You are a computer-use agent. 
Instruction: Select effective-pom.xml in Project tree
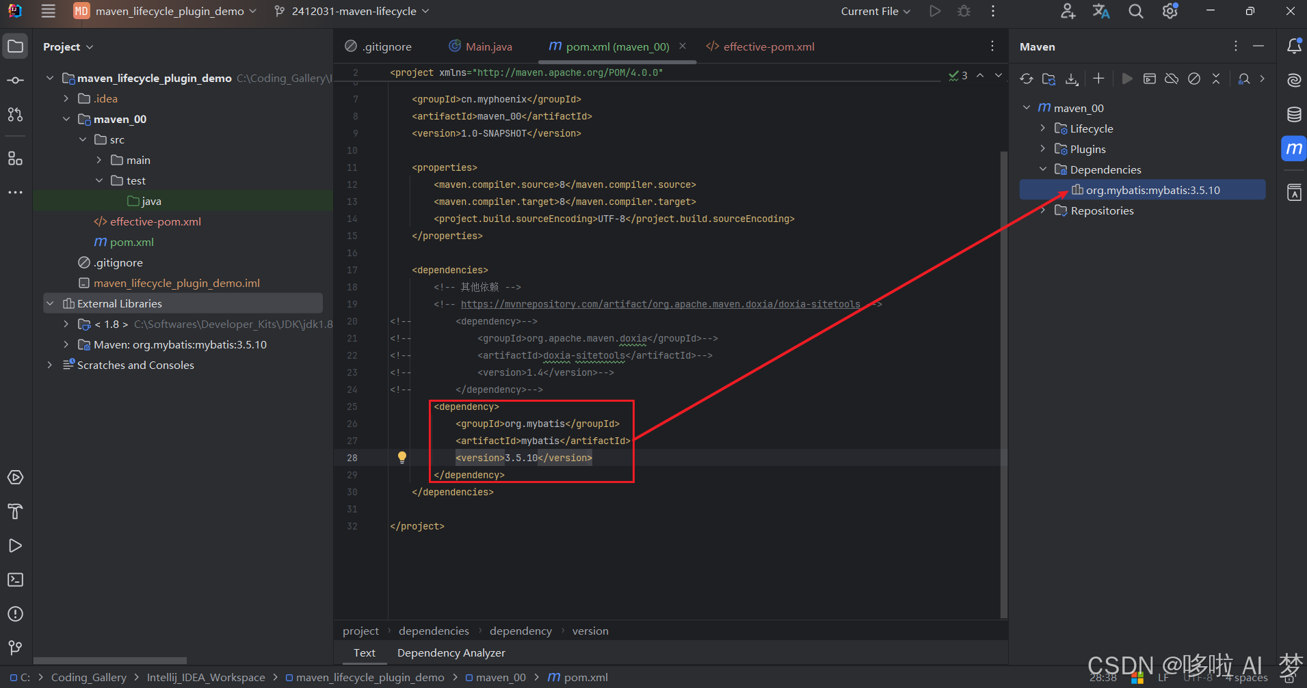click(148, 221)
